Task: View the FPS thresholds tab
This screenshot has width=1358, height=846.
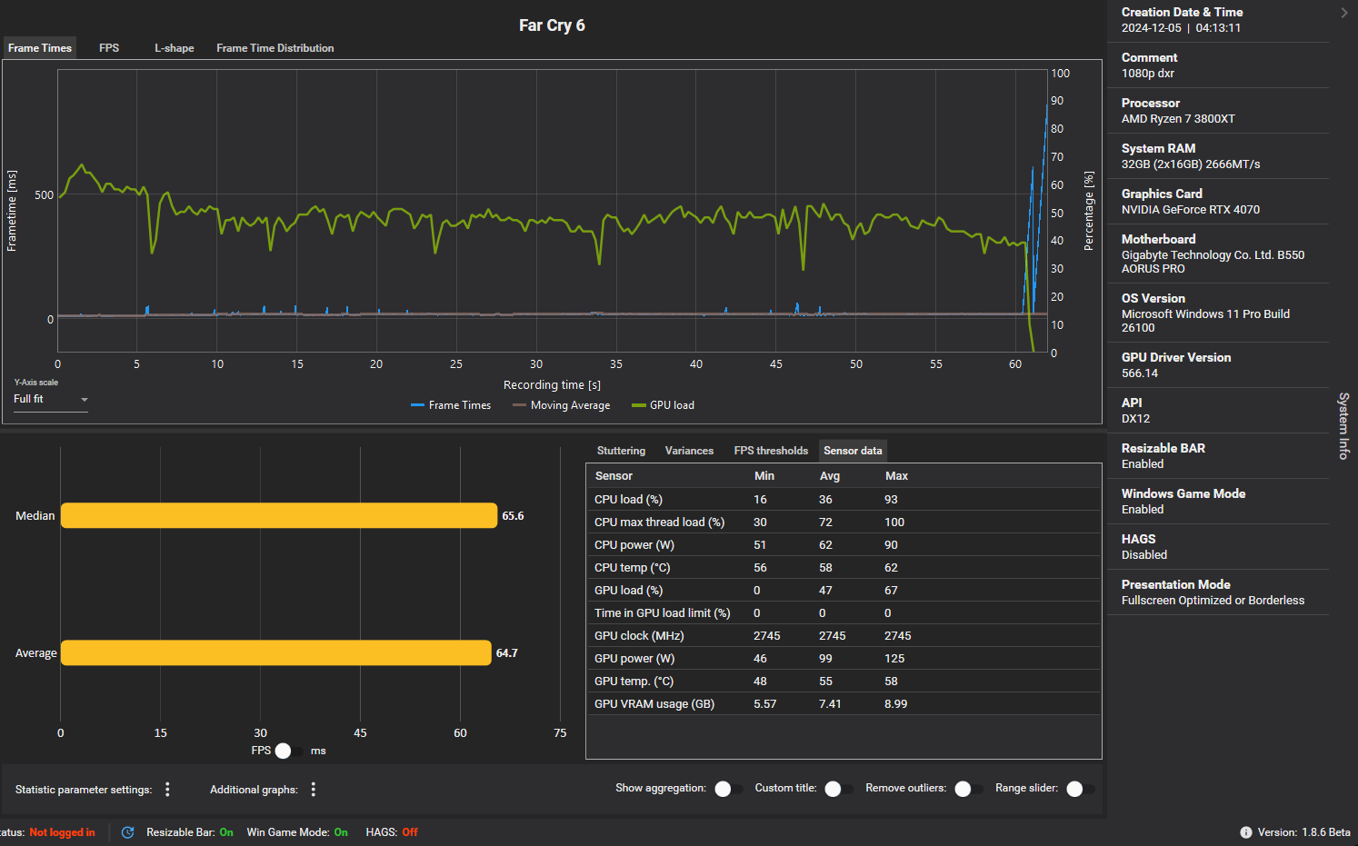Action: [x=771, y=451]
